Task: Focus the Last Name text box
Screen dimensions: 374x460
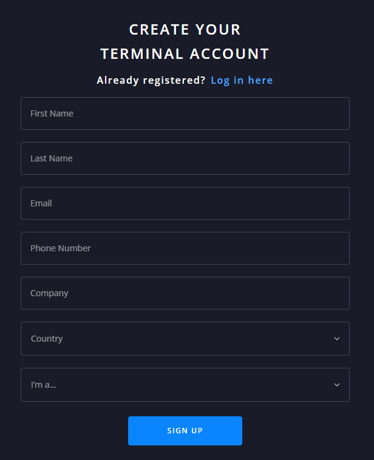Action: pyautogui.click(x=185, y=158)
